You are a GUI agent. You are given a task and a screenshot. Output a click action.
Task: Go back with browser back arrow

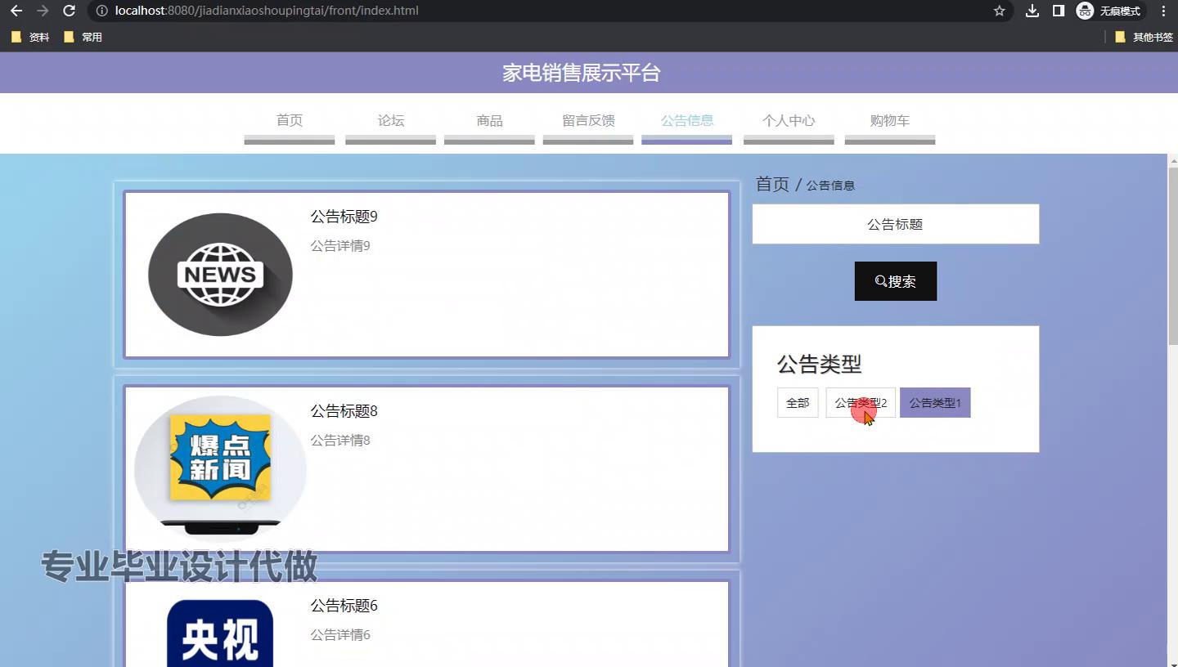(x=16, y=11)
